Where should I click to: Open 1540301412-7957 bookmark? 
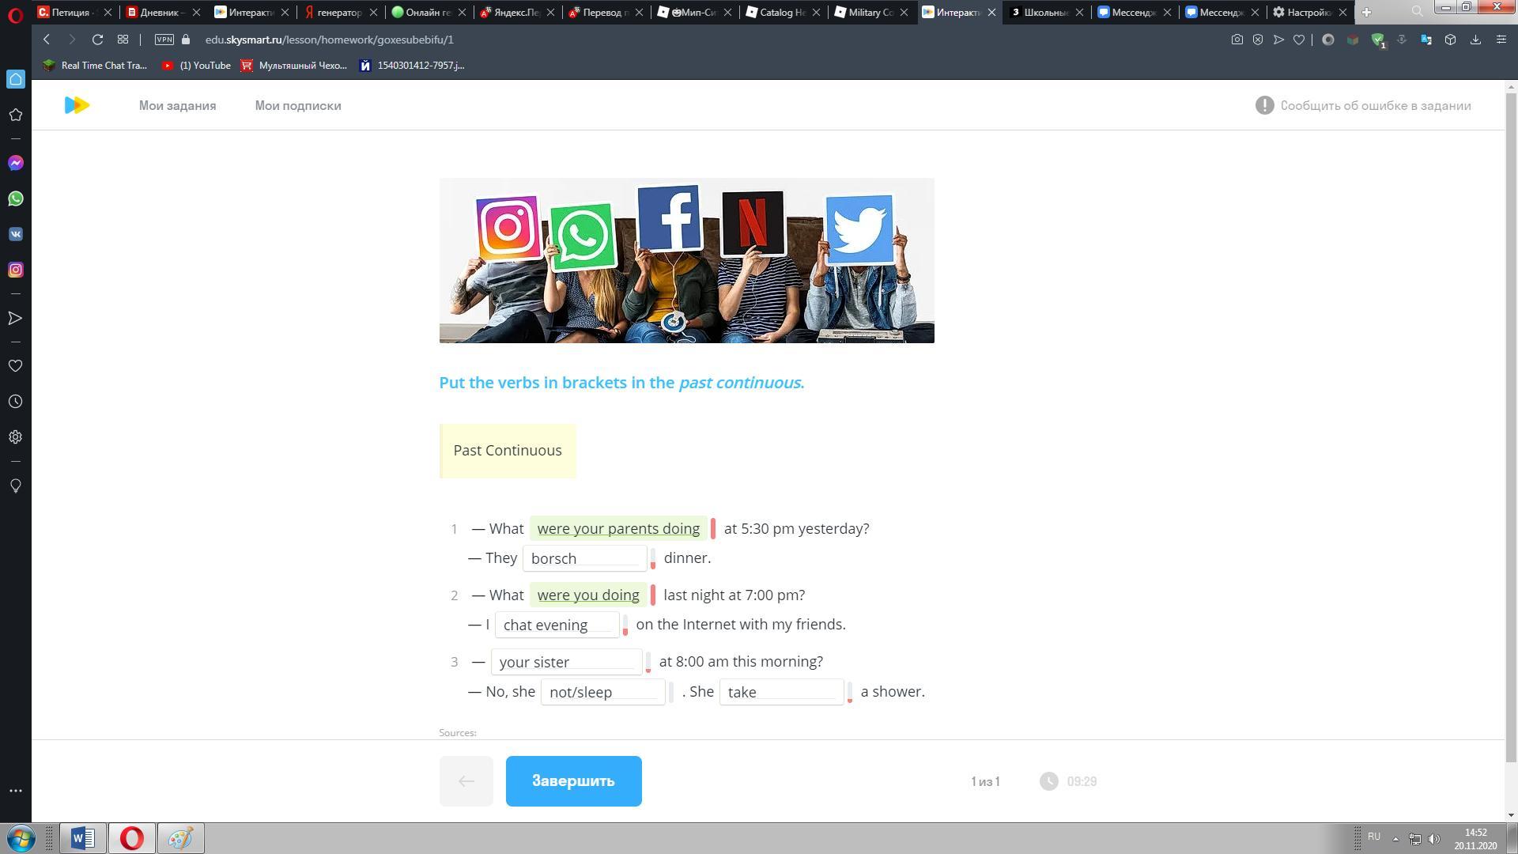pos(412,66)
